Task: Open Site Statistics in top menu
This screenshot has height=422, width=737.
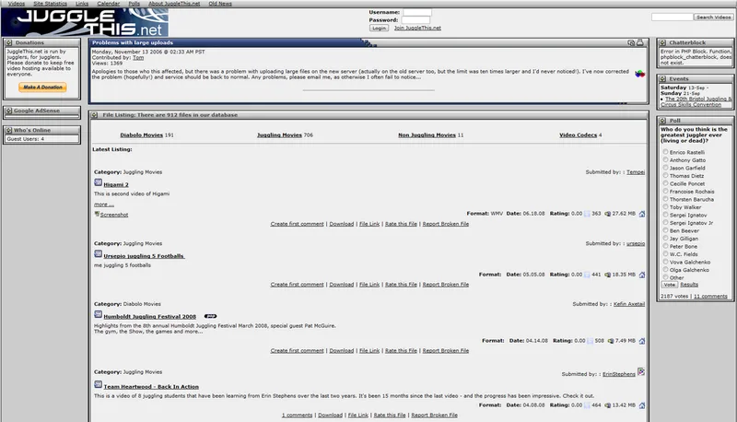Action: (x=51, y=4)
